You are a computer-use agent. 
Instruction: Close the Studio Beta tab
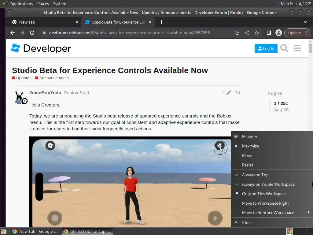[150, 22]
